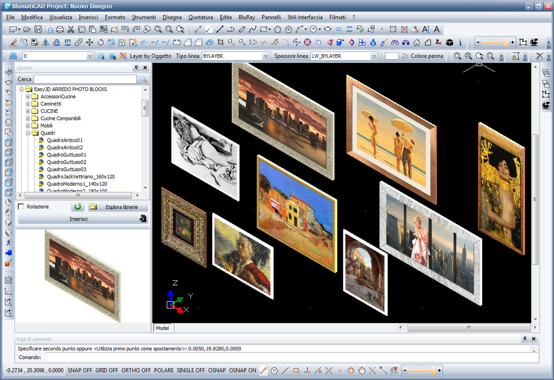Select the Cut scissors tool
Viewport: 554px width, 380px height.
(x=71, y=30)
